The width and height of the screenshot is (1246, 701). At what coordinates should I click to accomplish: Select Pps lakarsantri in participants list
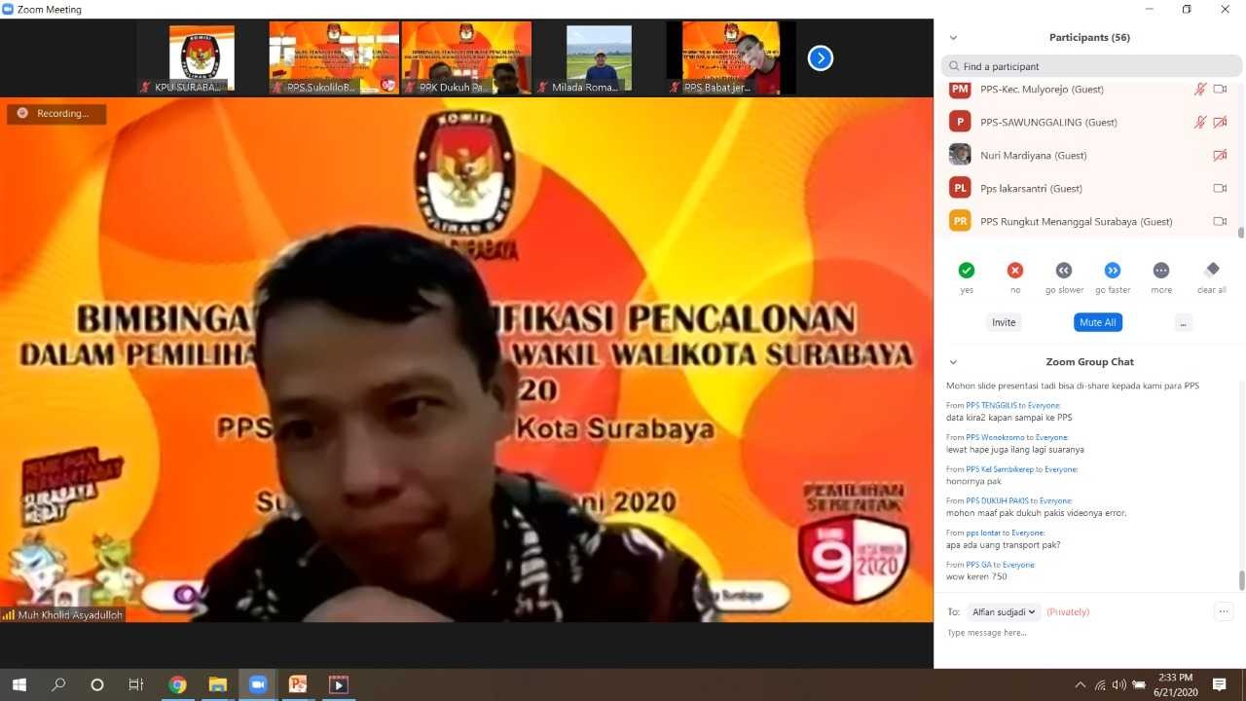1031,189
